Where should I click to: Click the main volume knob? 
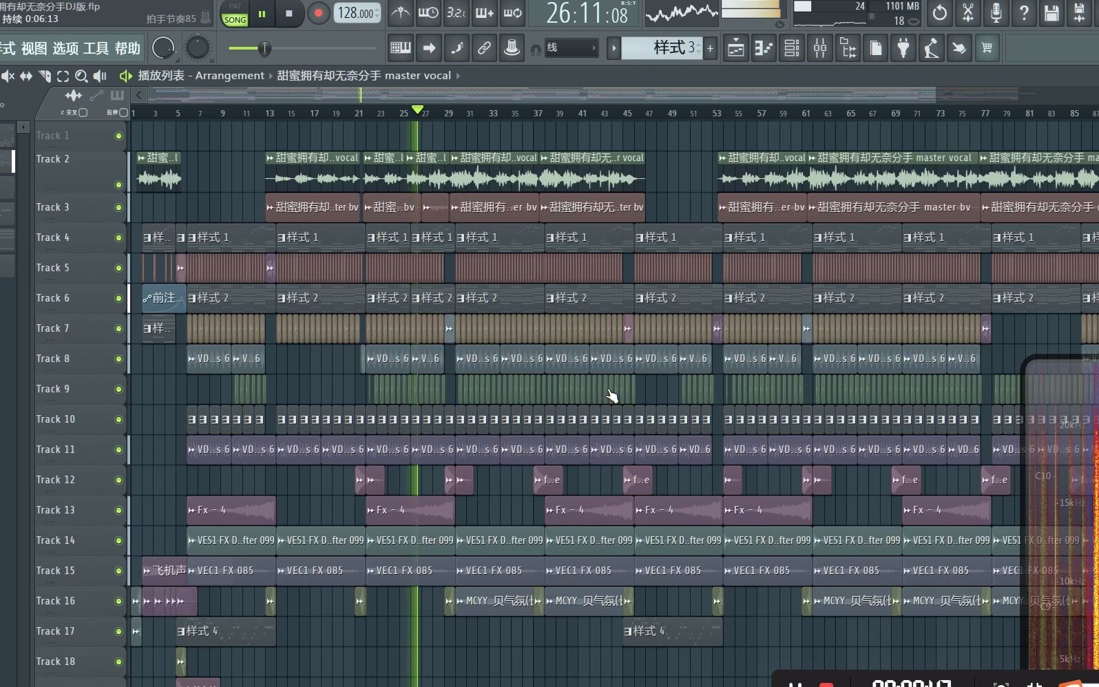[x=163, y=48]
